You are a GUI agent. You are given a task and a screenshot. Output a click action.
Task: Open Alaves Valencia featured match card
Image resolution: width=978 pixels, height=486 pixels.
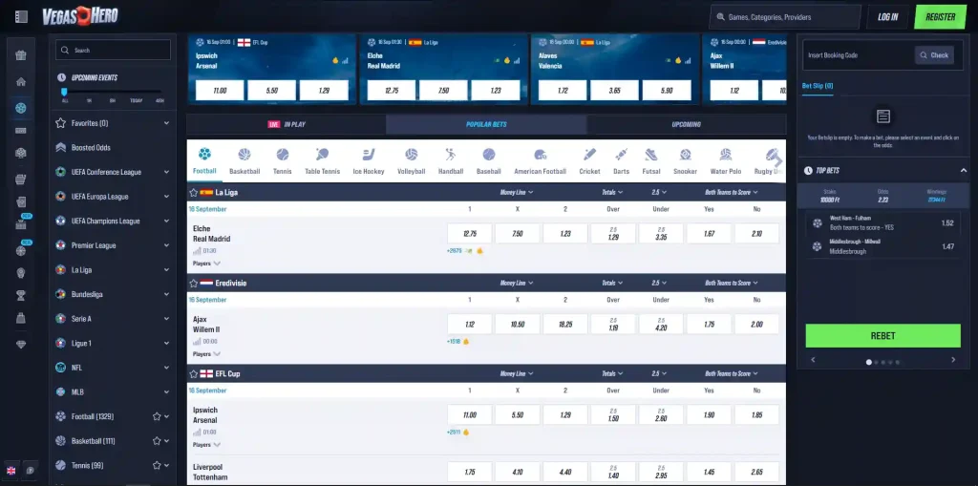[614, 69]
